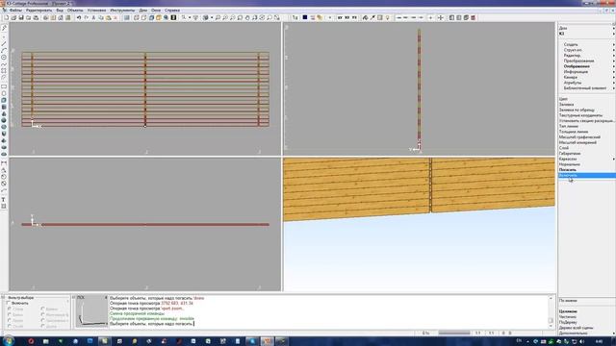Expand the Библиотечный элемент submenu arrow

pos(613,88)
